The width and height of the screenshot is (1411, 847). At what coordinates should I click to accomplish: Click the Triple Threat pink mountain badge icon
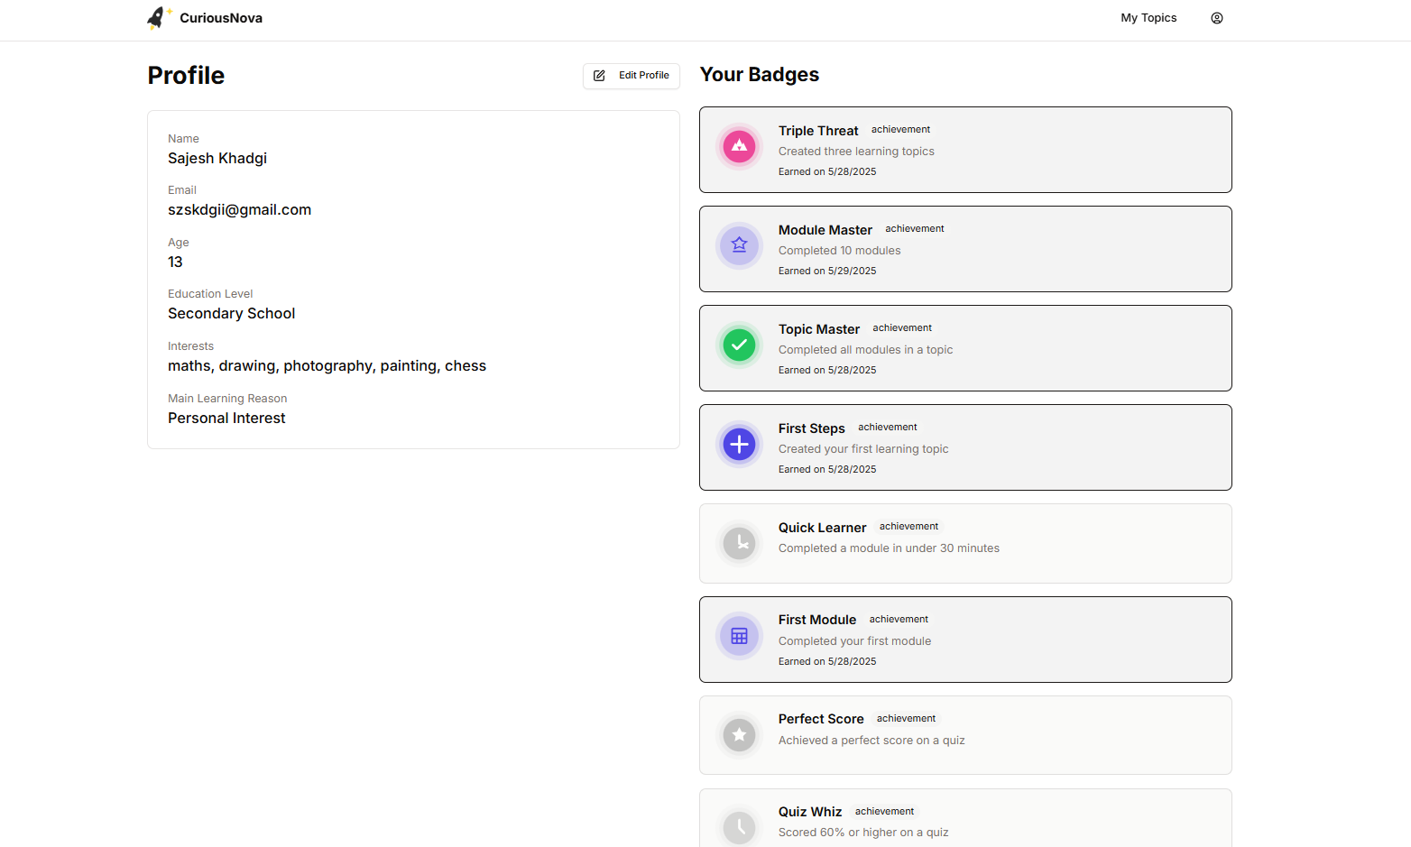739,146
